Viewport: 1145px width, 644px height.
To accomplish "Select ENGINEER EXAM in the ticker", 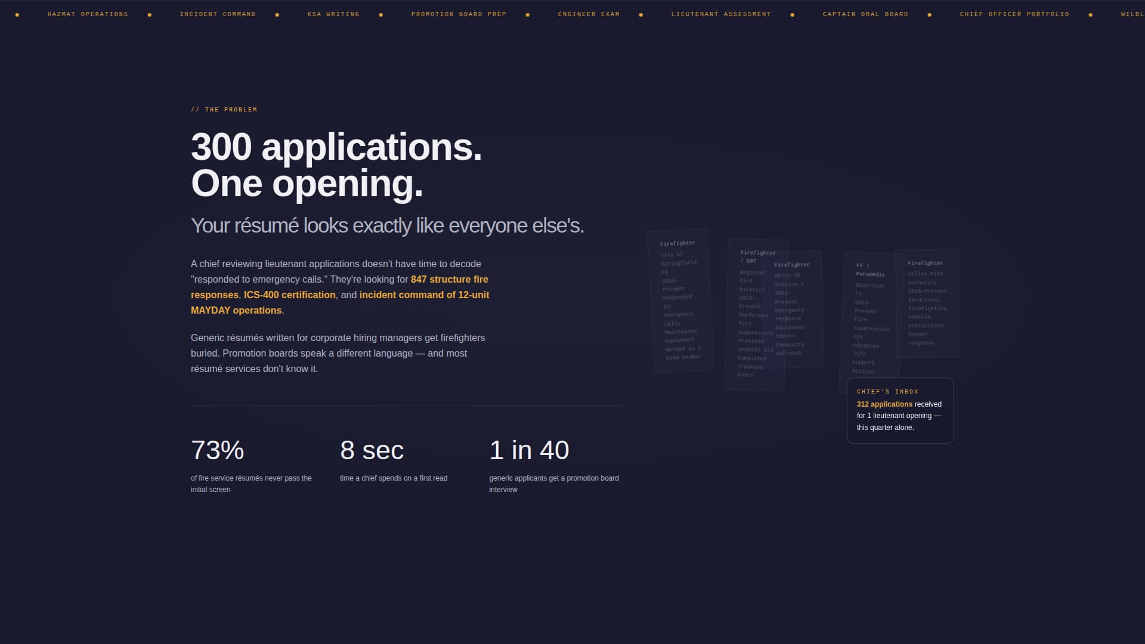I will (589, 14).
